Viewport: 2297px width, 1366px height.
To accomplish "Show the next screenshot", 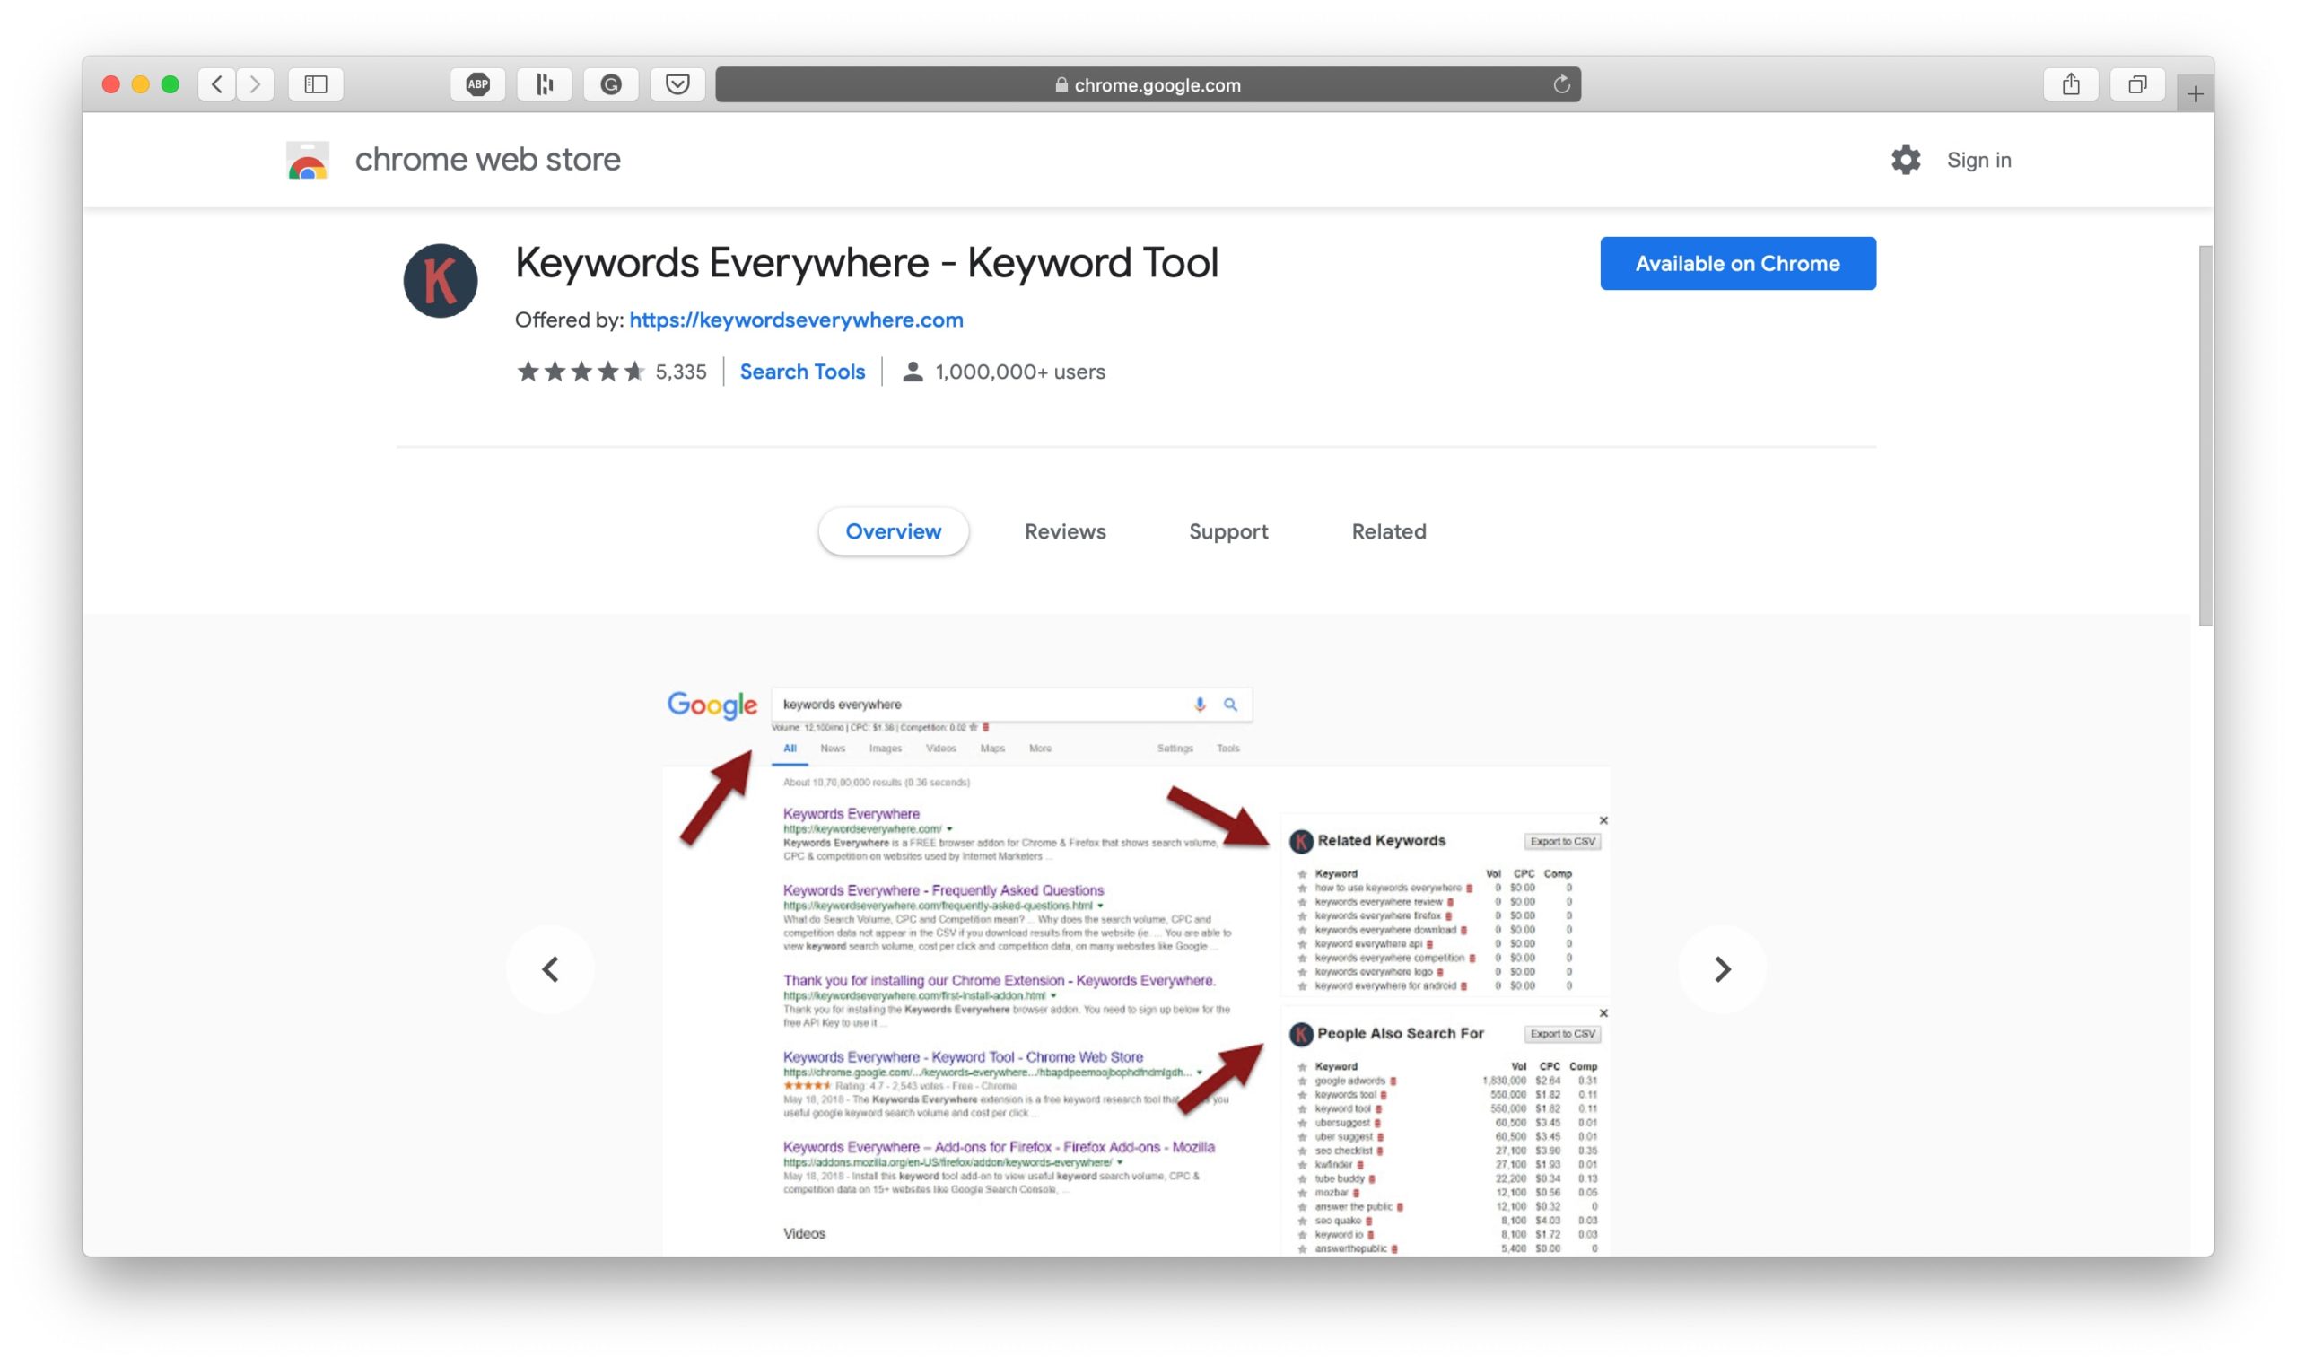I will pos(1722,969).
